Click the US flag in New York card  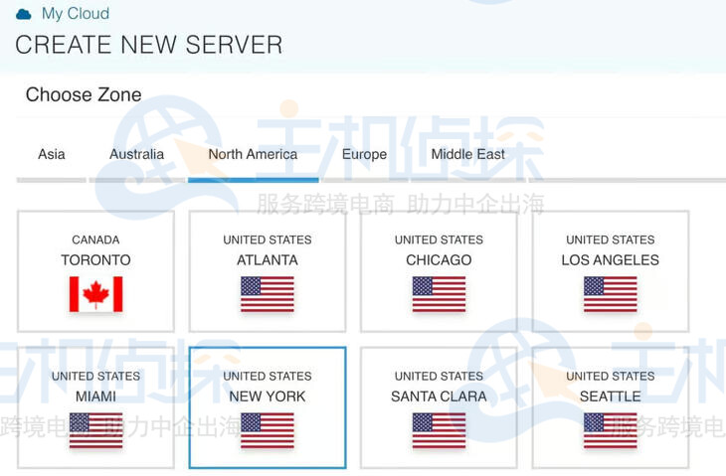(268, 430)
